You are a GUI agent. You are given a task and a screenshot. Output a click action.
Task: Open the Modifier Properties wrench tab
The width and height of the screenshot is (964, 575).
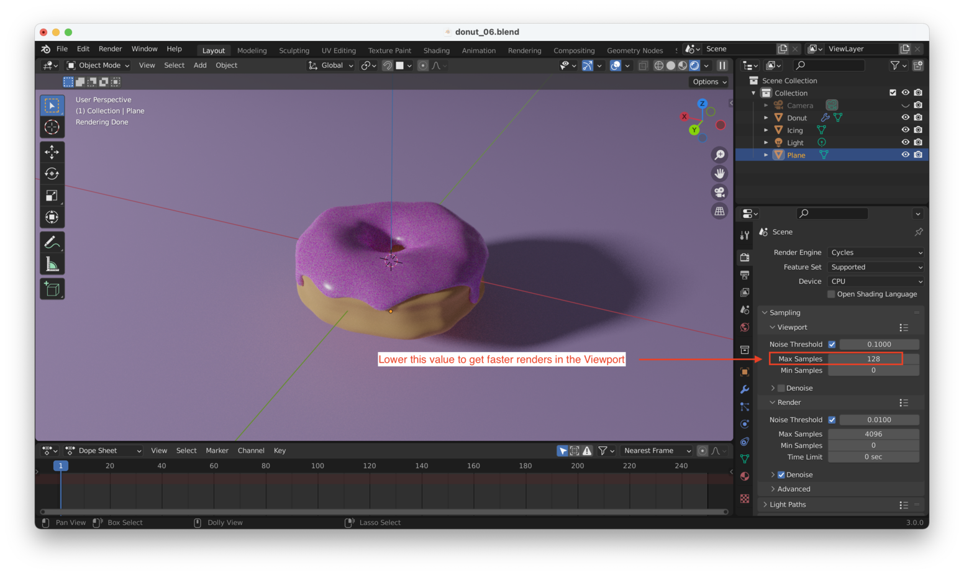pyautogui.click(x=745, y=389)
